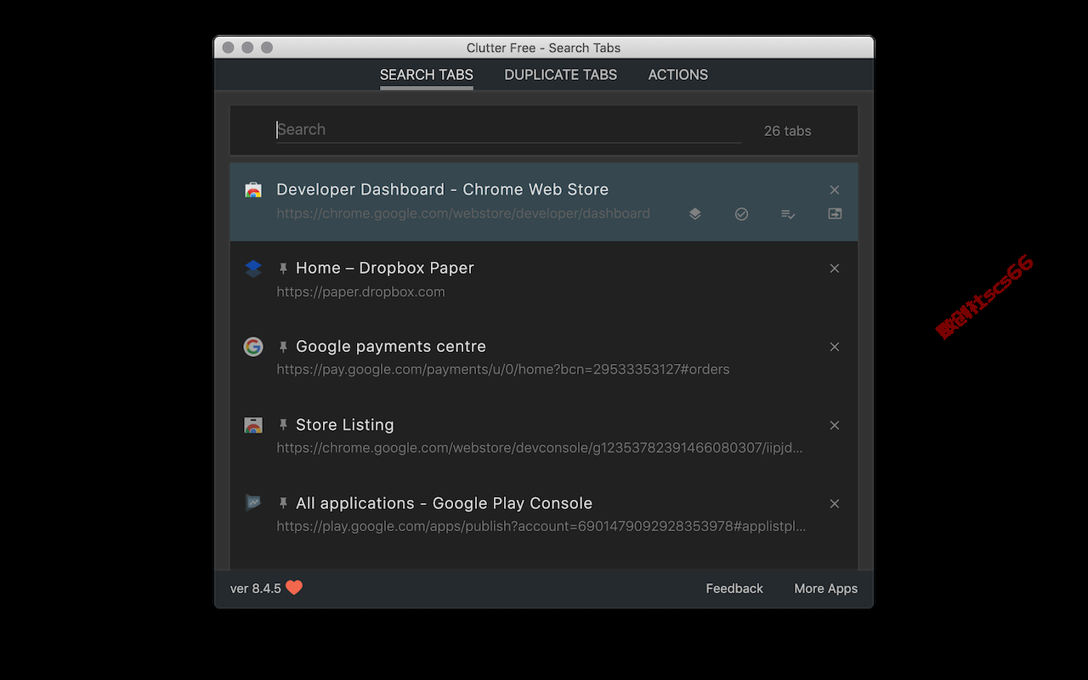This screenshot has width=1088, height=680.
Task: Click the Dropbox Paper favicon
Action: pyautogui.click(x=253, y=269)
